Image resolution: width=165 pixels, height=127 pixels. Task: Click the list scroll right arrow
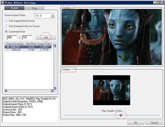pyautogui.click(x=52, y=91)
